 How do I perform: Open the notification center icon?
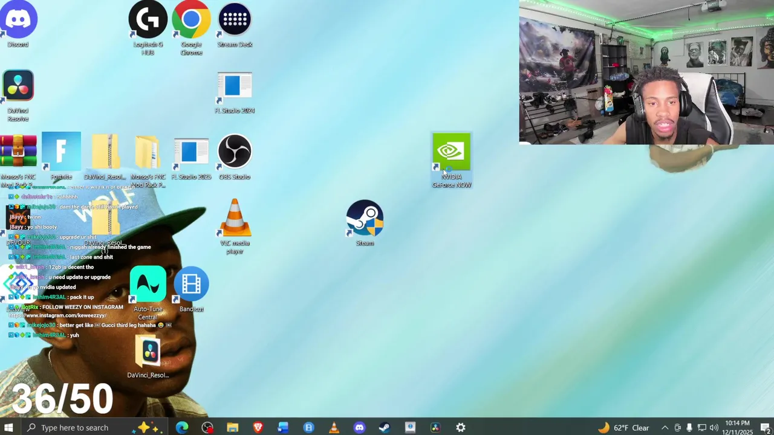coord(765,428)
